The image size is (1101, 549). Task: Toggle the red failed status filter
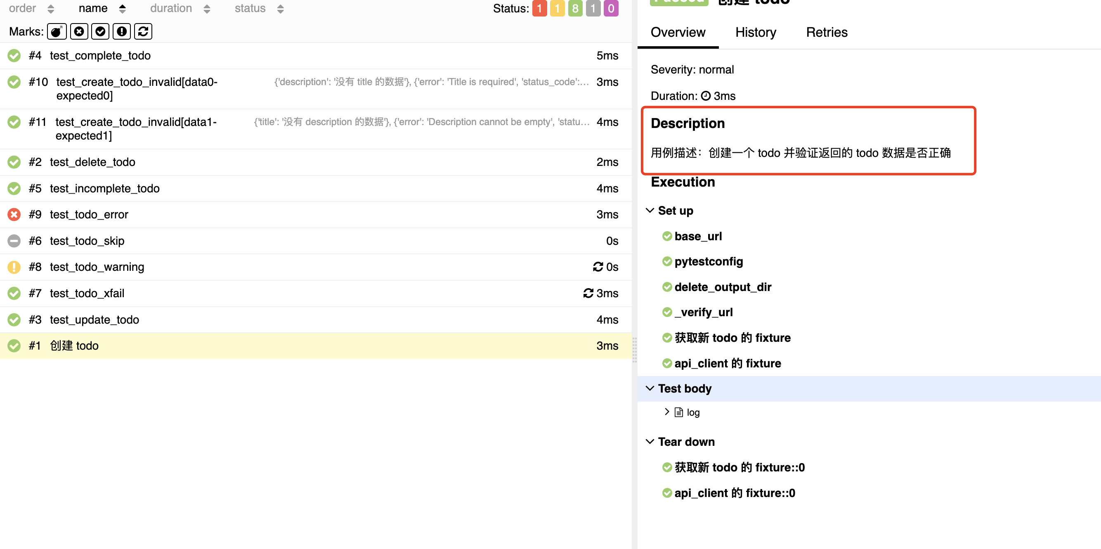539,8
